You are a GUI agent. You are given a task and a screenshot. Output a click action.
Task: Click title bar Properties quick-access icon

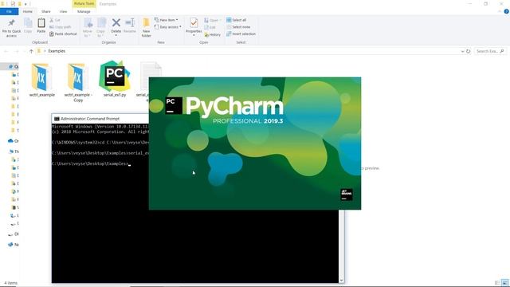(13, 4)
